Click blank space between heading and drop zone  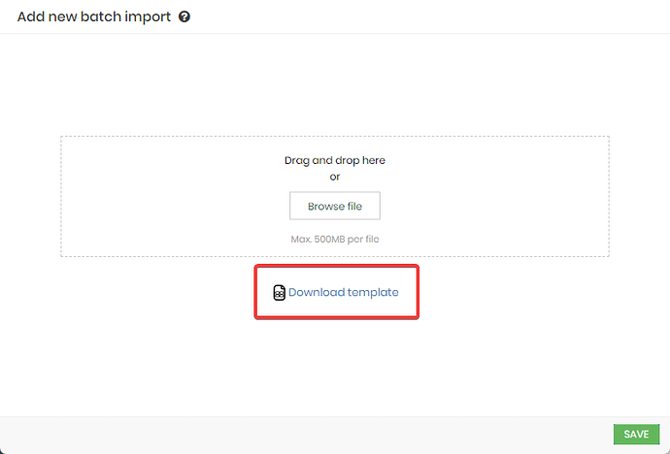335,85
